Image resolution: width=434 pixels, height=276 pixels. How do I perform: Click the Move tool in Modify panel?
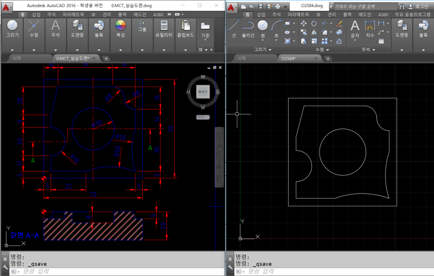coord(303,23)
